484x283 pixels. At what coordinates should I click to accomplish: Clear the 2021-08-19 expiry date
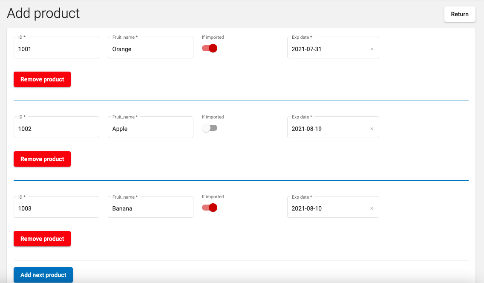tap(372, 129)
